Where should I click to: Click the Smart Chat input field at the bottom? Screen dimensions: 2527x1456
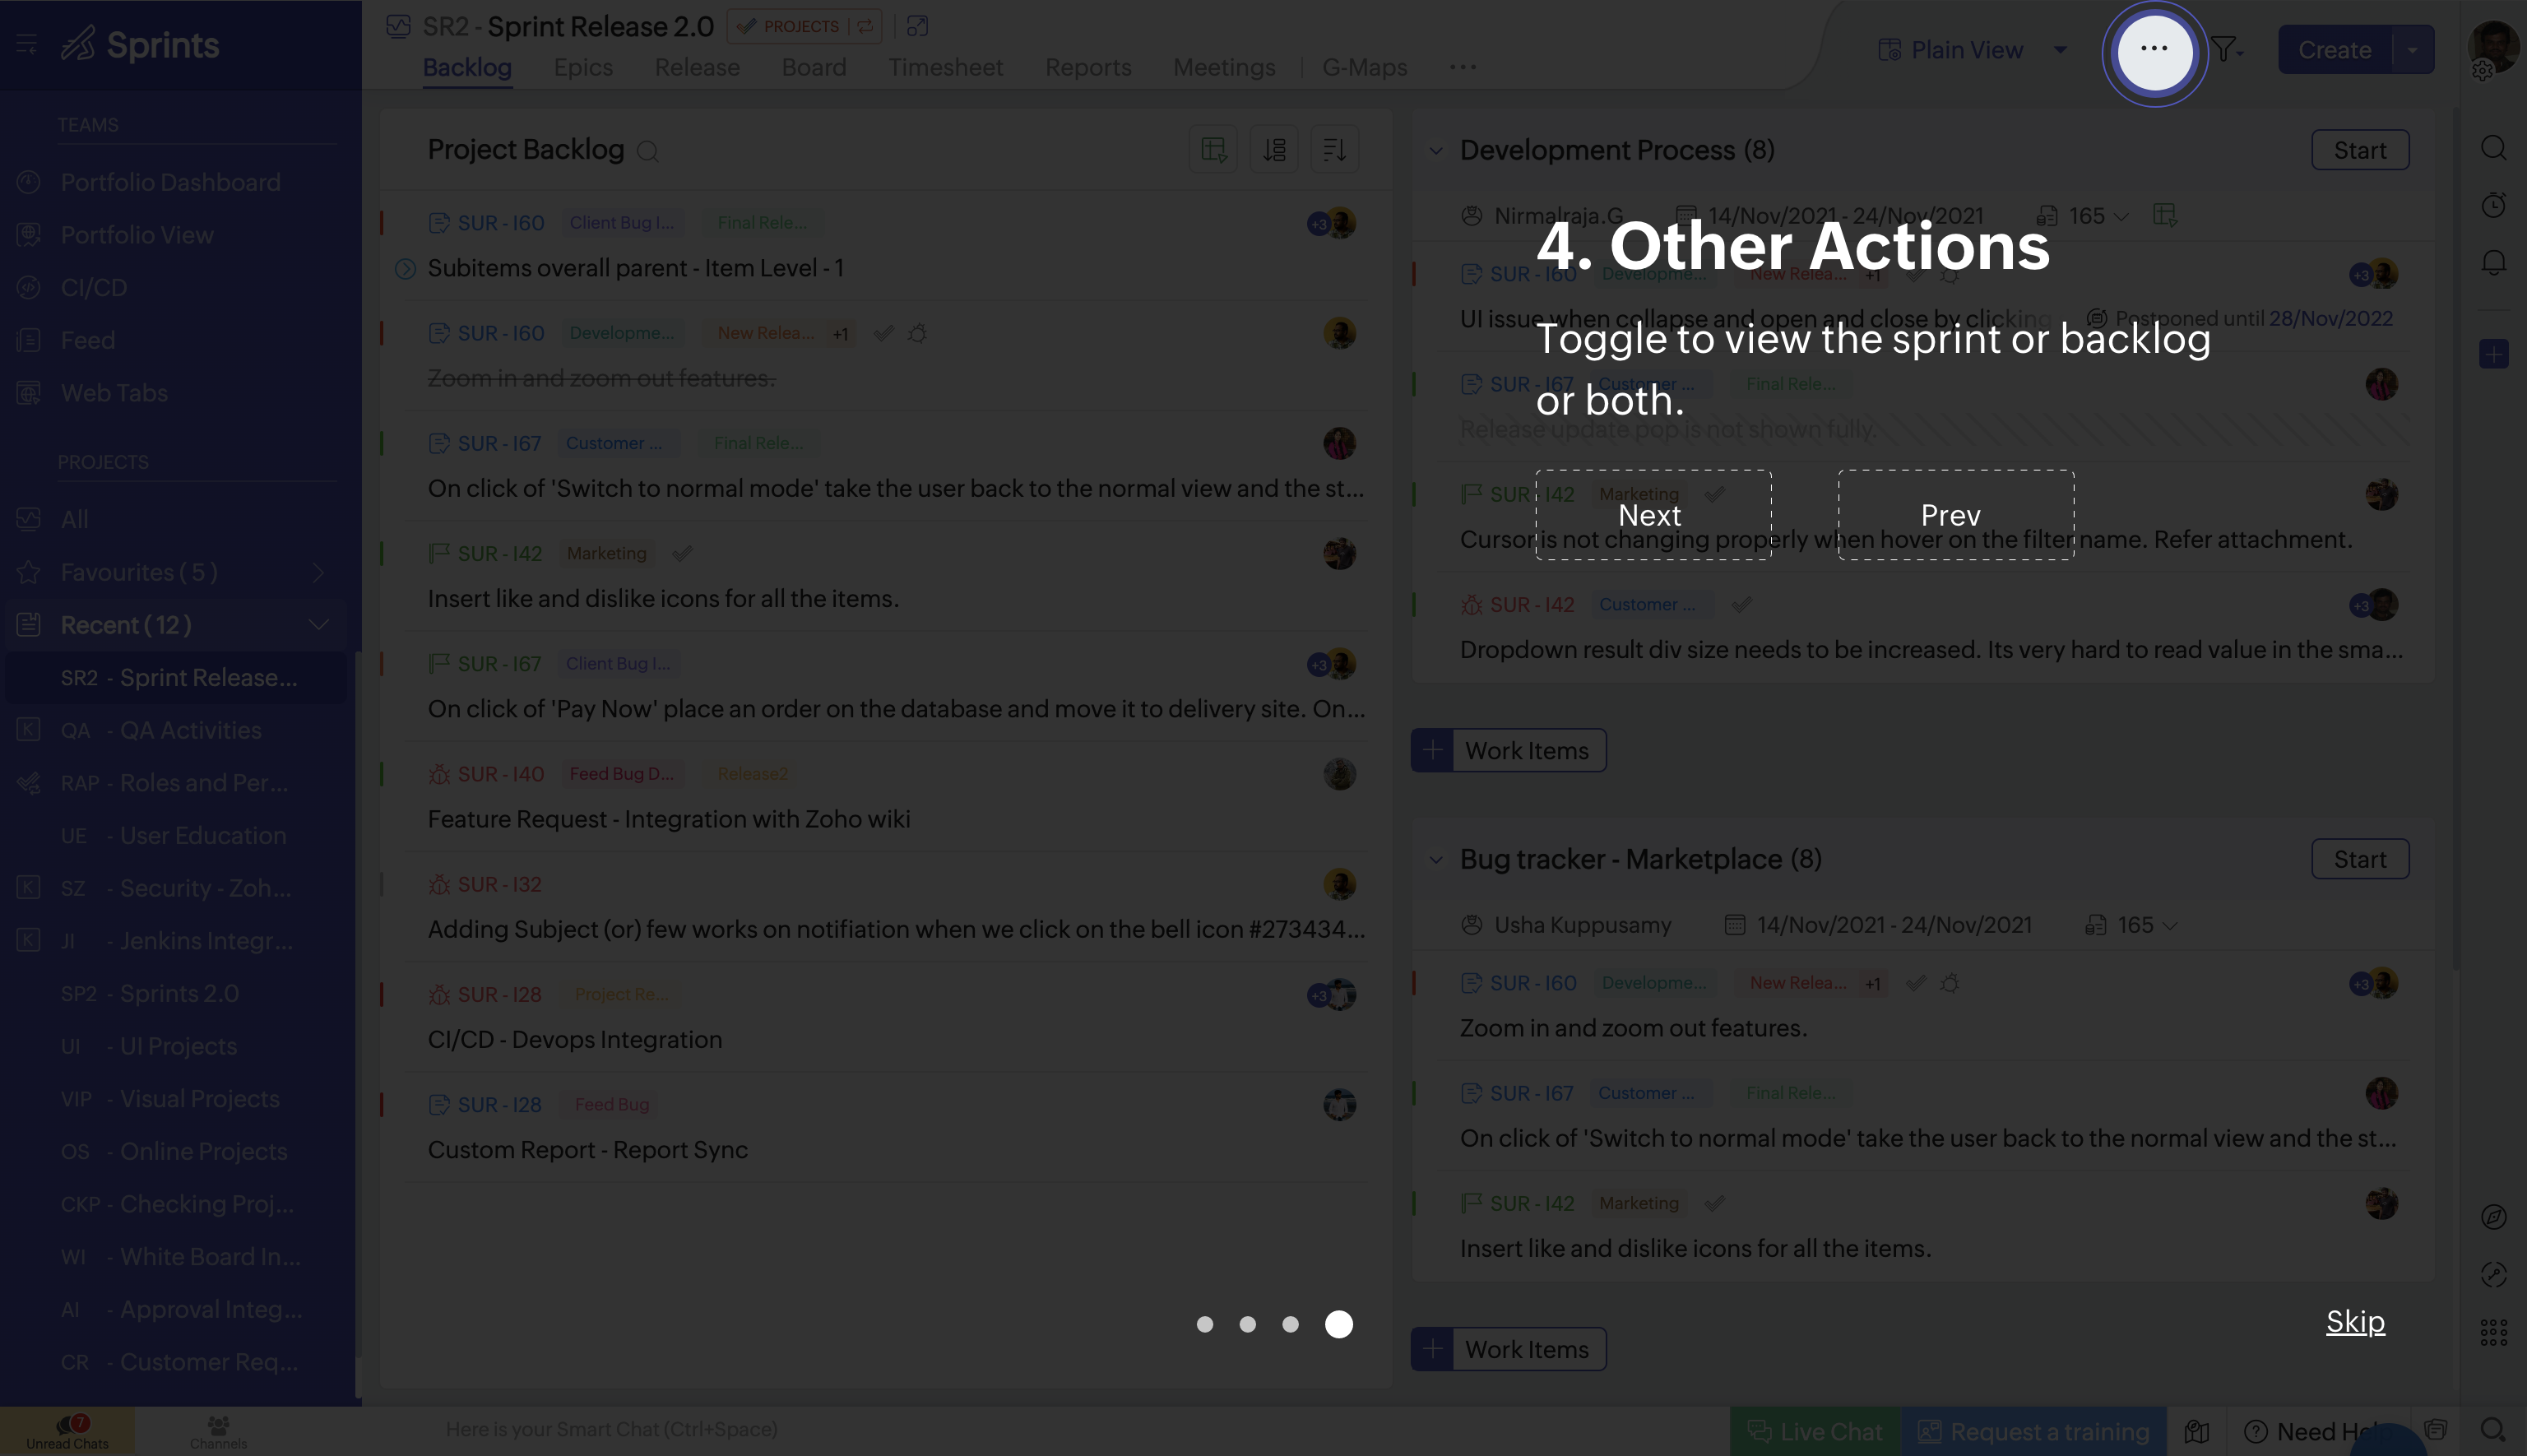[x=613, y=1430]
